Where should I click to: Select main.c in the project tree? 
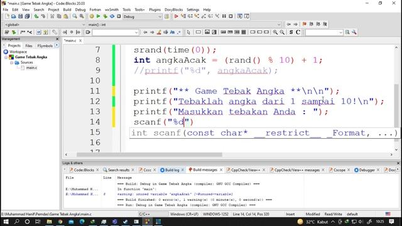pos(31,68)
